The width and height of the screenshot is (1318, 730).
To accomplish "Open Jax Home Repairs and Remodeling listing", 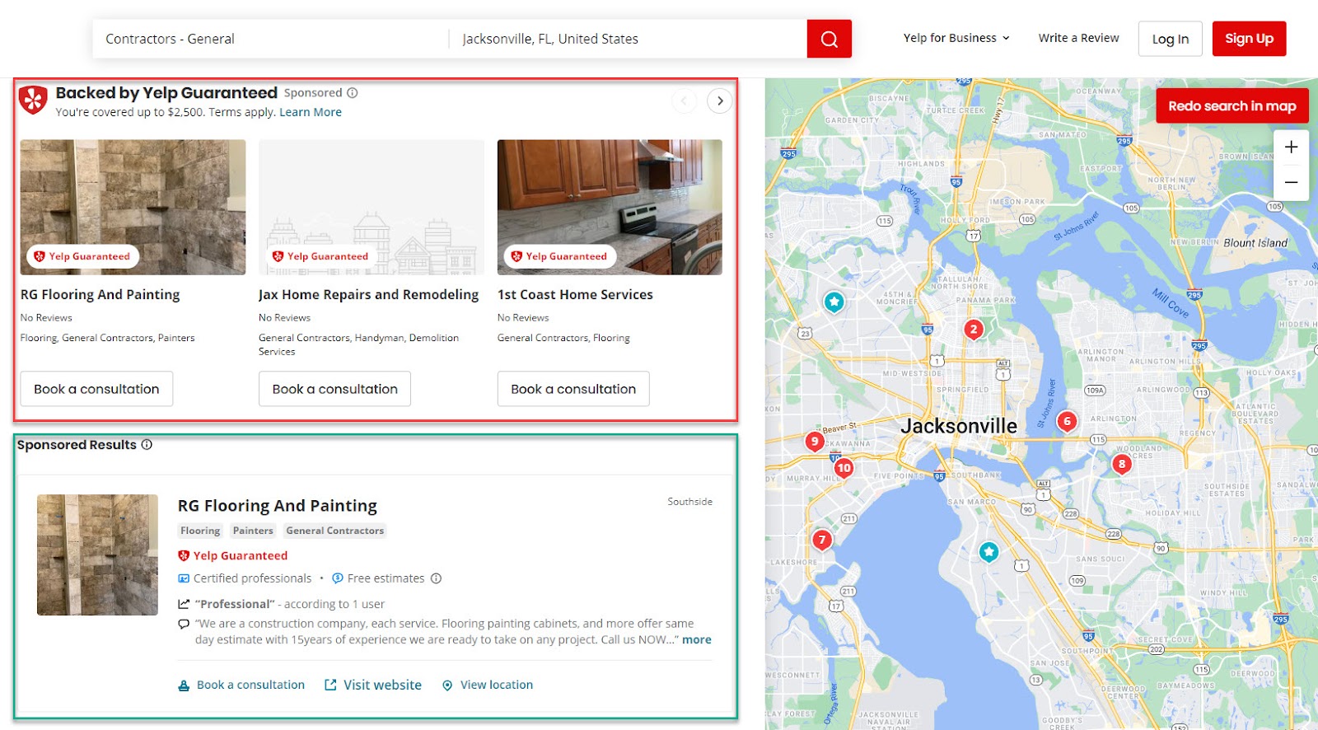I will 368,294.
